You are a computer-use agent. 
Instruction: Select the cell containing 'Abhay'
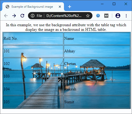point(97,51)
